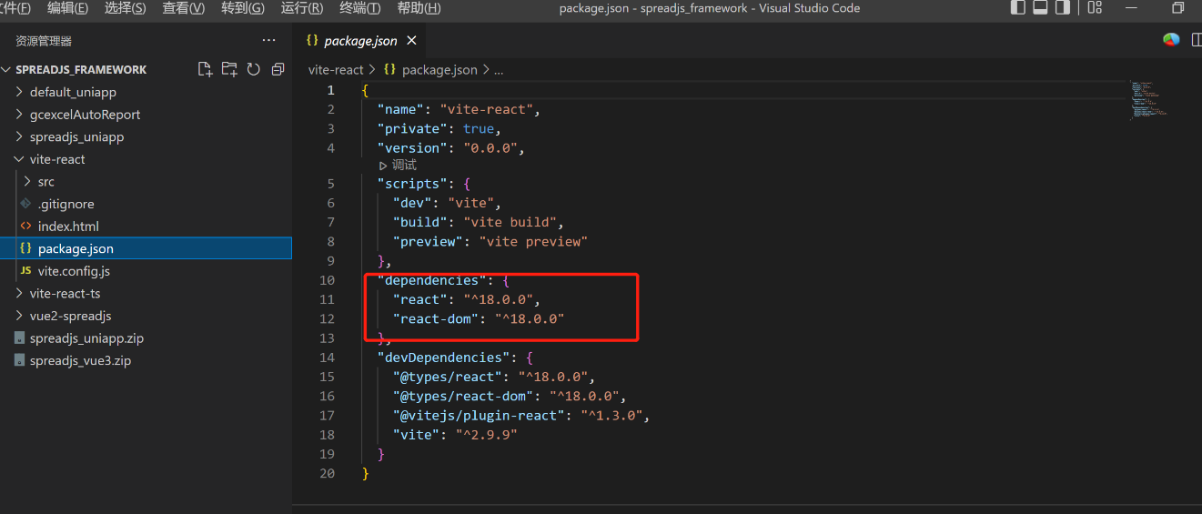Click the "name" key on line 2

pos(401,109)
